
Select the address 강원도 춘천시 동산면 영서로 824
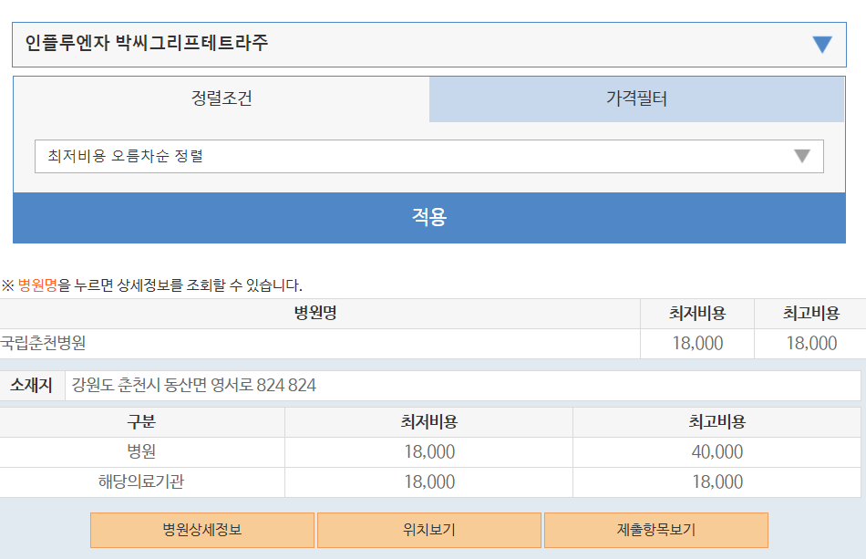[x=194, y=385]
